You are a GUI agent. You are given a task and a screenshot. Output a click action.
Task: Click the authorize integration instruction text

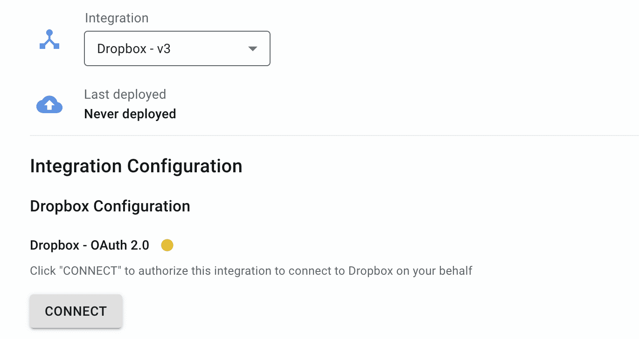(x=251, y=271)
